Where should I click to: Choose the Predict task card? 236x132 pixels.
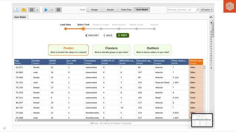[x=69, y=50]
